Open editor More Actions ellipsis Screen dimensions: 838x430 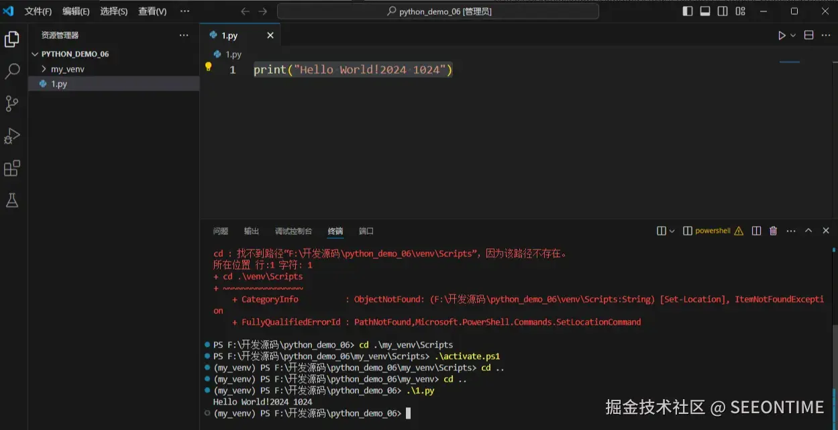tap(825, 36)
